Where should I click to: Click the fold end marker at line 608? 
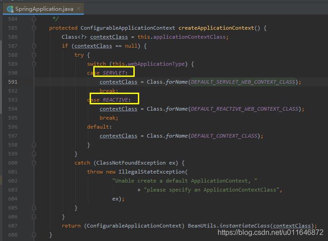[34, 235]
